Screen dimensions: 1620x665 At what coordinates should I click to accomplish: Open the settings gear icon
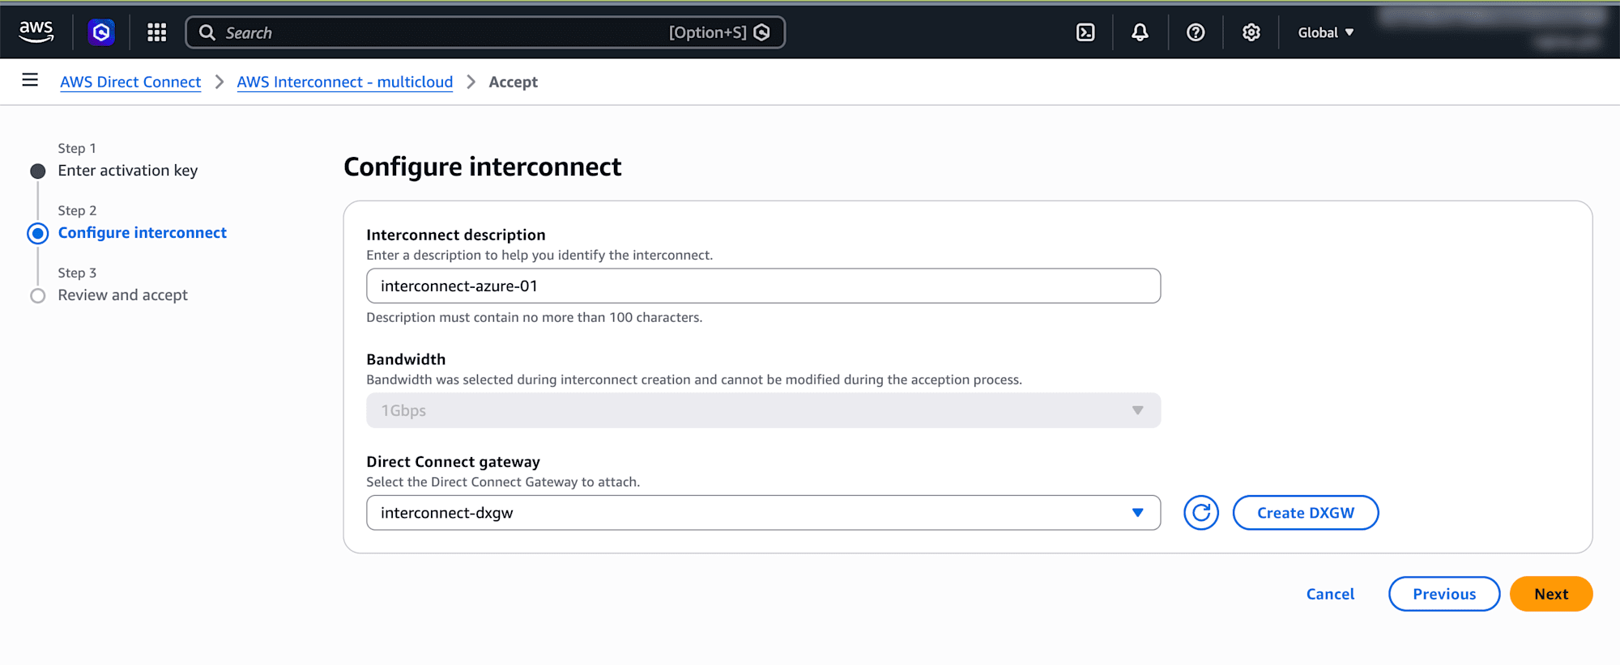pos(1251,32)
